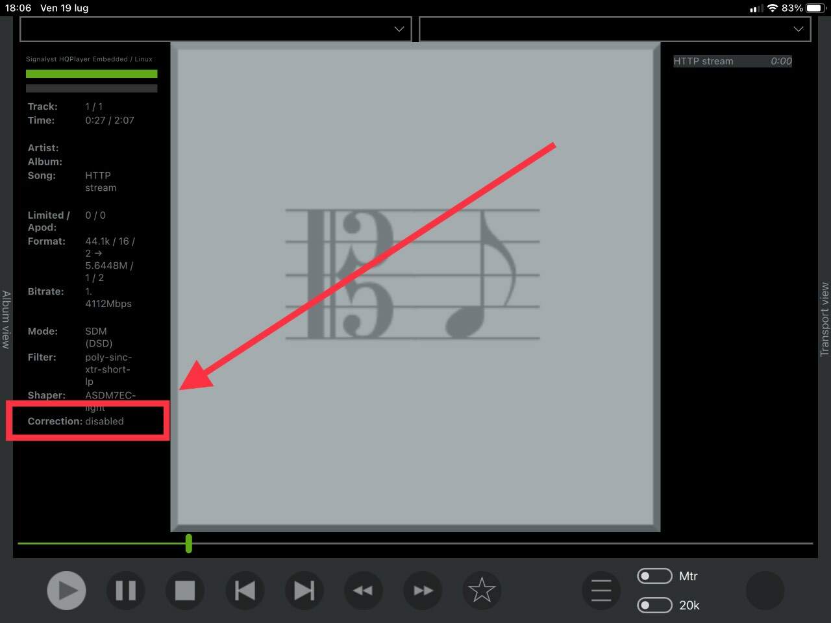Image resolution: width=831 pixels, height=623 pixels.
Task: Click the round dark button bottom right
Action: tap(765, 591)
